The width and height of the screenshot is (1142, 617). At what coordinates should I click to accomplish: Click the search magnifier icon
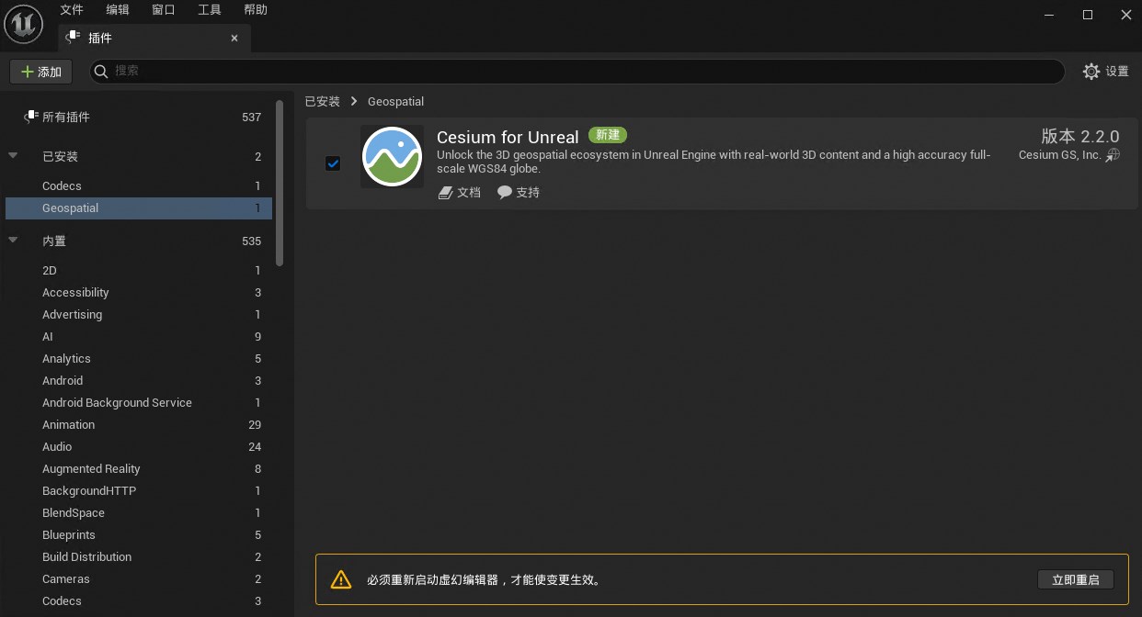click(x=101, y=71)
